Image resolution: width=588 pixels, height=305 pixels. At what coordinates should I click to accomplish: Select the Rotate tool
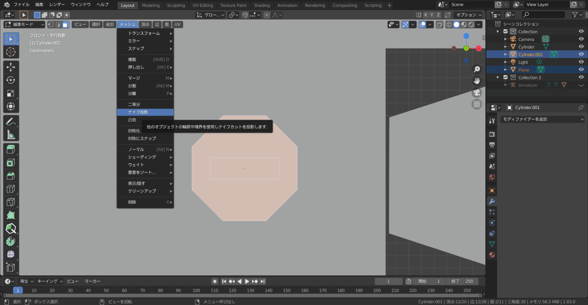[x=11, y=80]
